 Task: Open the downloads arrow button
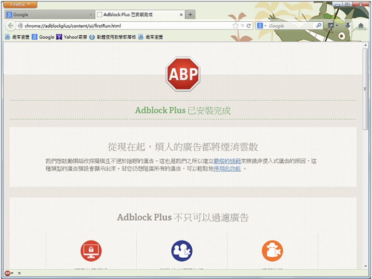pyautogui.click(x=348, y=26)
